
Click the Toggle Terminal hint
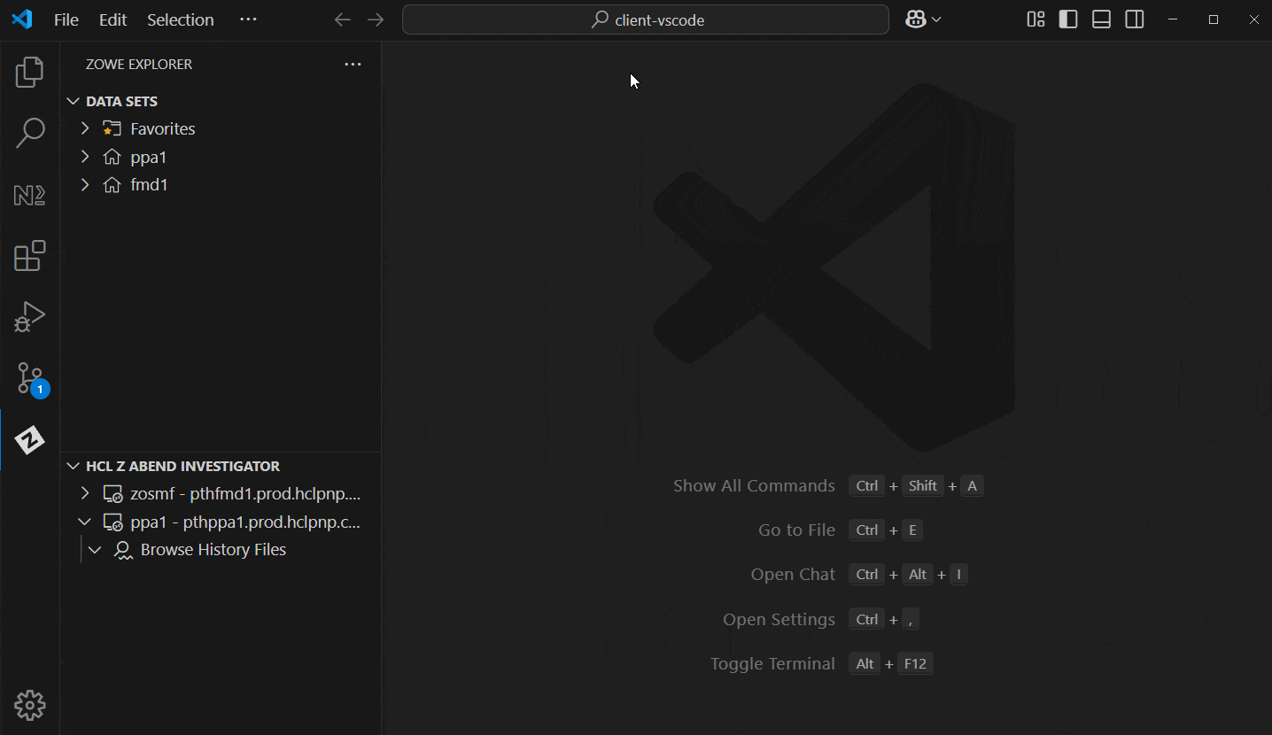click(x=772, y=663)
